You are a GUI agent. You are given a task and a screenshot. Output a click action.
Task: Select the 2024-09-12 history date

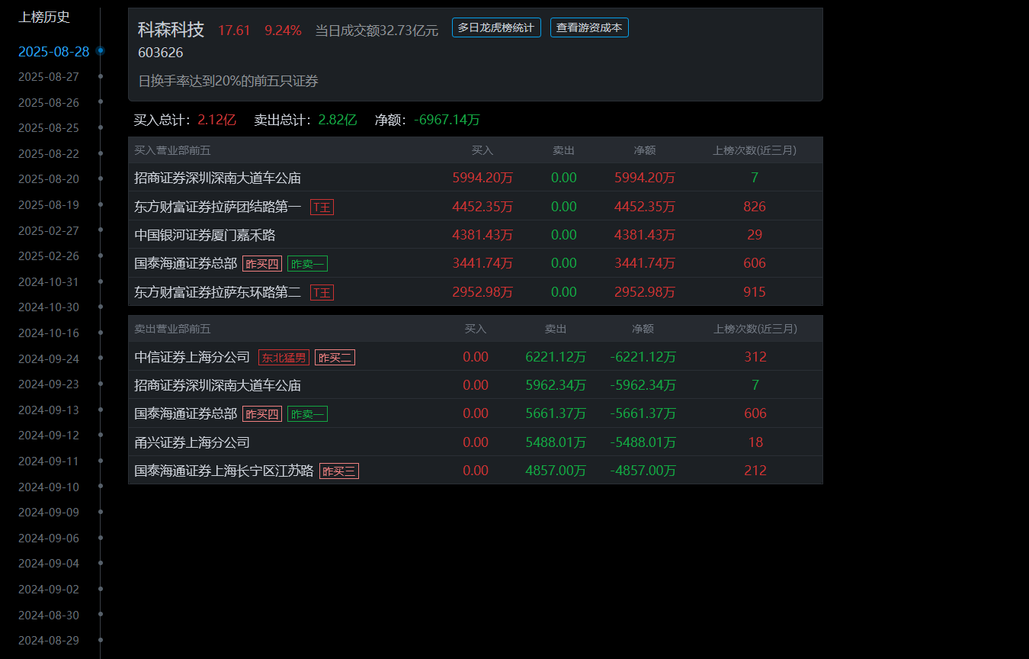click(x=49, y=436)
